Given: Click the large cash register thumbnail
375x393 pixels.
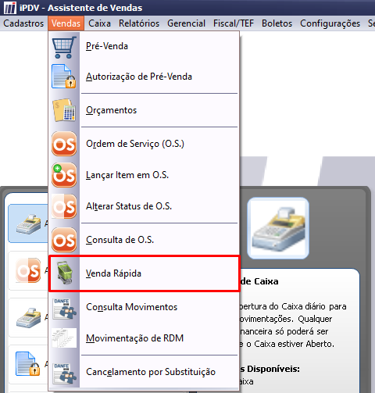Looking at the screenshot, I should [278, 228].
